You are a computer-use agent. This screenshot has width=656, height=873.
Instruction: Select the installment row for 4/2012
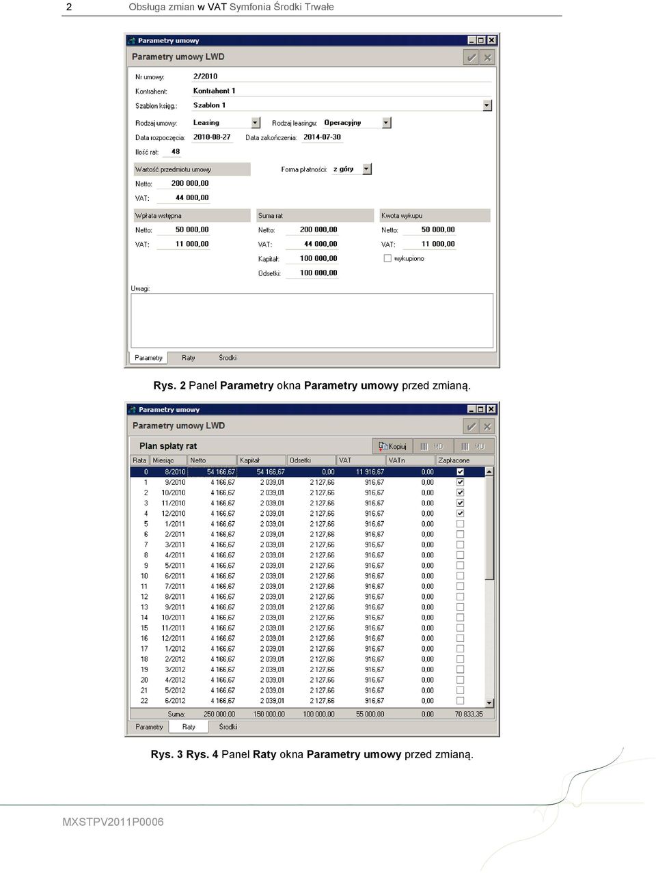pos(307,680)
